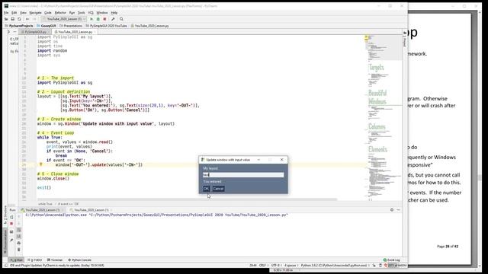Viewport: 488px width, 274px height.
Task: Select Presentations in the breadcrumb bar
Action: [x=71, y=26]
